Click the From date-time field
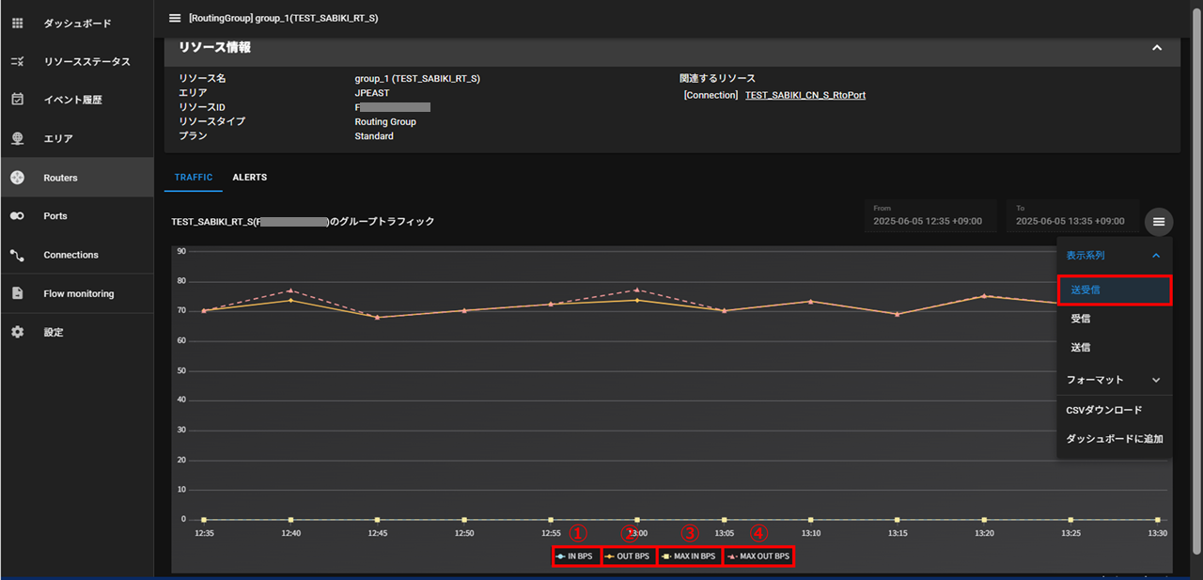This screenshot has width=1203, height=580. (930, 215)
